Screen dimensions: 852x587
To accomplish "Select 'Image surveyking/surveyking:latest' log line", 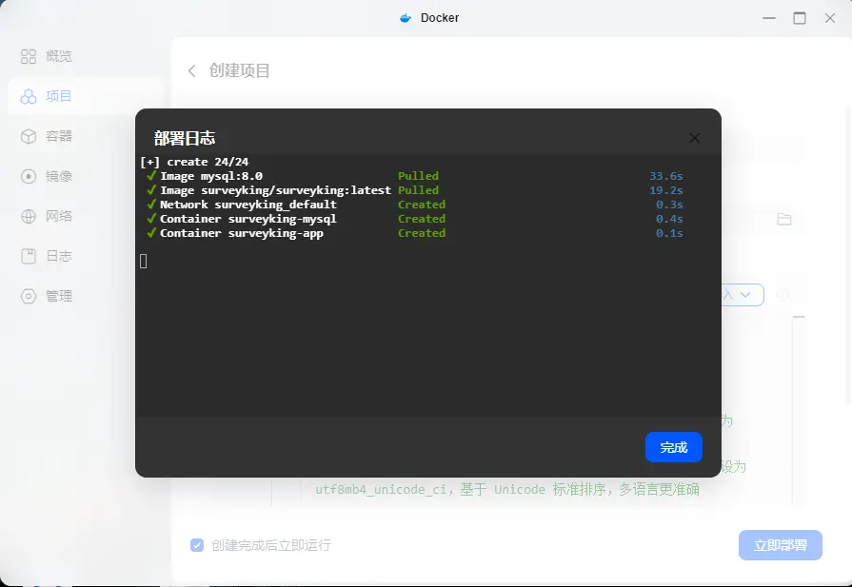I will pyautogui.click(x=275, y=190).
